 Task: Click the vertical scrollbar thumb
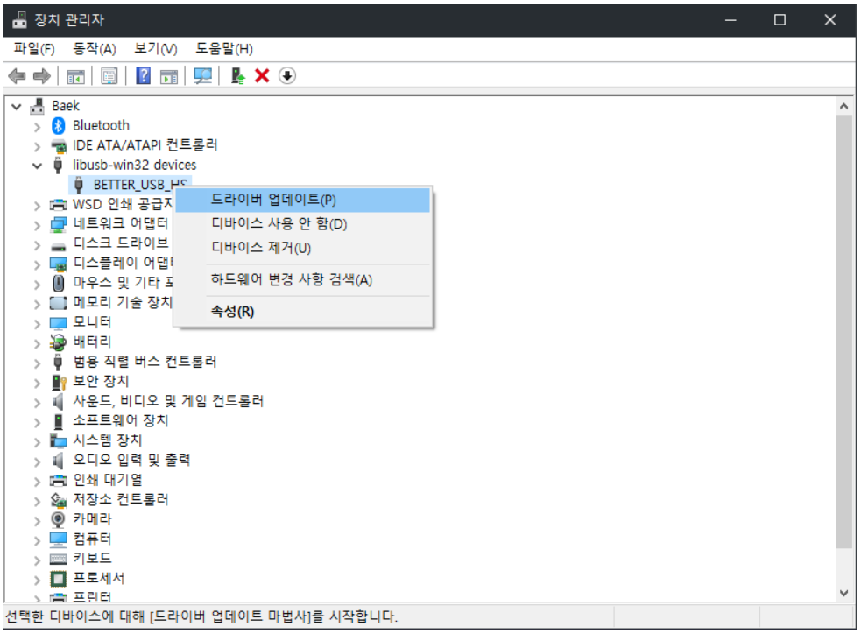pyautogui.click(x=844, y=332)
